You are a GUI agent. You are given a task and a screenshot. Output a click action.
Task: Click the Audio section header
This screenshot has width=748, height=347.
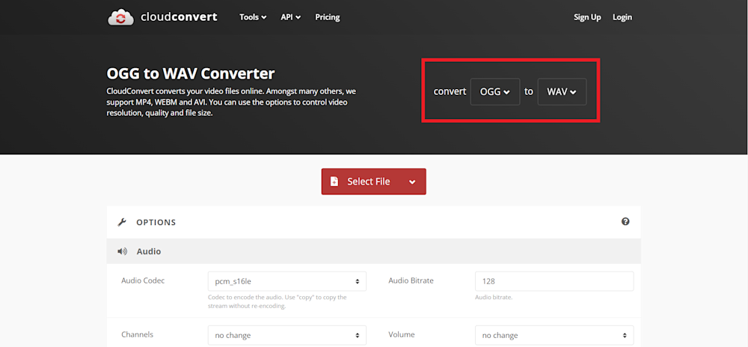(x=373, y=251)
